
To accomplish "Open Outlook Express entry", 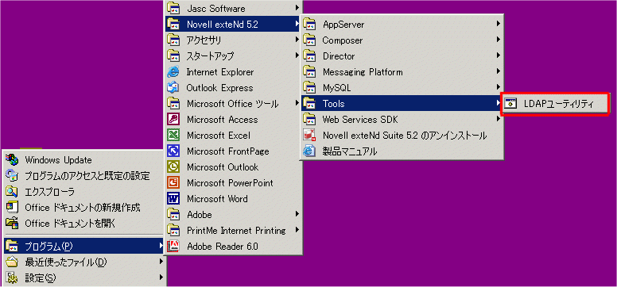I will 233,88.
